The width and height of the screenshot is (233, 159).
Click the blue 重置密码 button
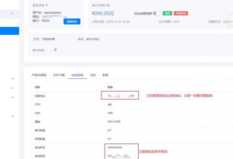72,21
